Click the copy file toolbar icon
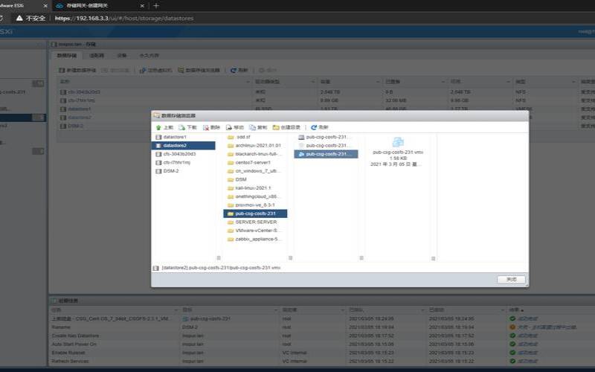Image resolution: width=595 pixels, height=372 pixels. 252,127
